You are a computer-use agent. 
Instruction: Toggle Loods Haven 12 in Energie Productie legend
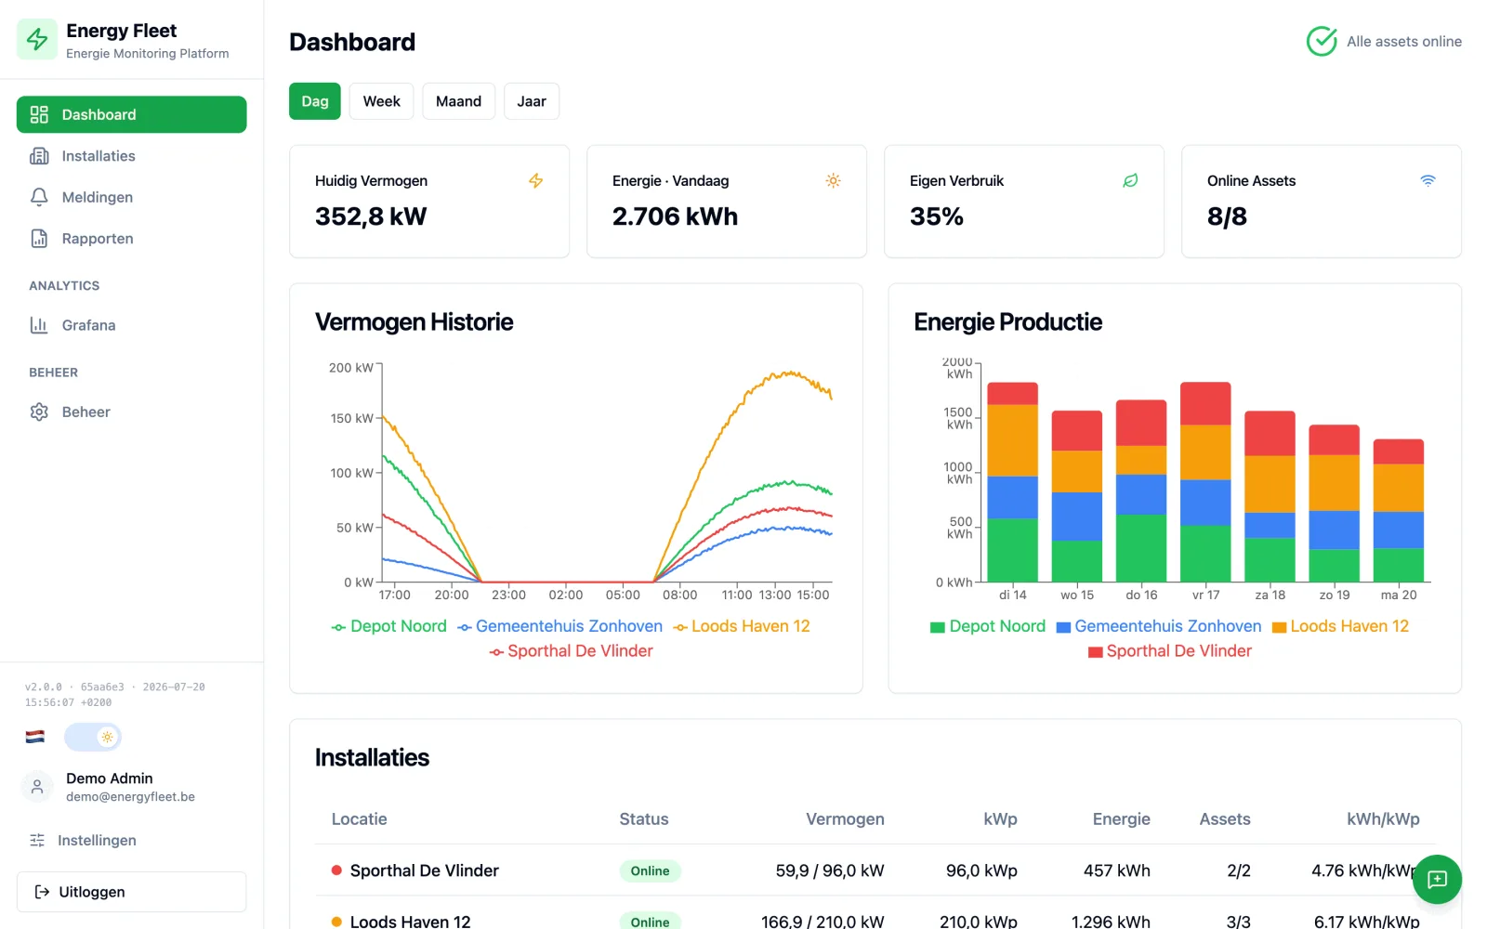pyautogui.click(x=1340, y=626)
